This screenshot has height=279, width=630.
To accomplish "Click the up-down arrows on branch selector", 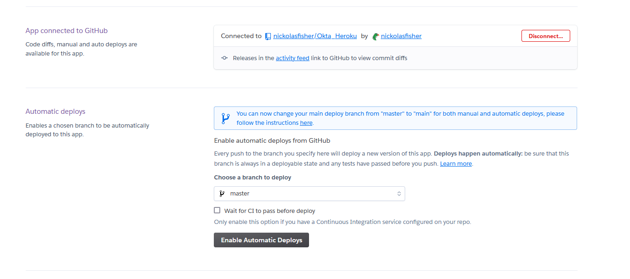I will click(x=399, y=194).
